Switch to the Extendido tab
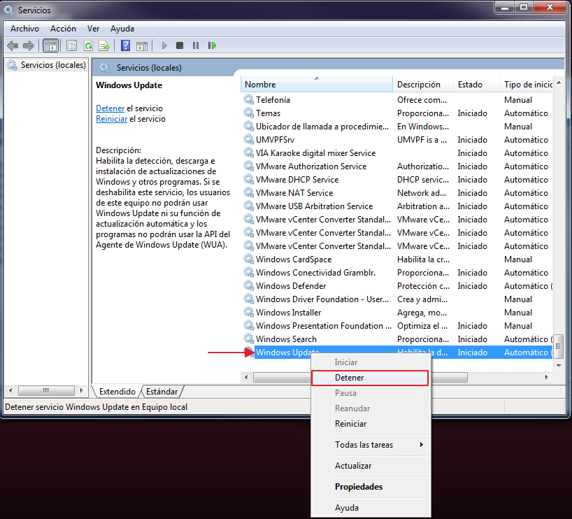This screenshot has height=519, width=572. point(117,392)
